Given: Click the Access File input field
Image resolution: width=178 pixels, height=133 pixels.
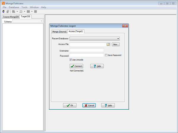Looking at the screenshot, I should click(88, 44).
